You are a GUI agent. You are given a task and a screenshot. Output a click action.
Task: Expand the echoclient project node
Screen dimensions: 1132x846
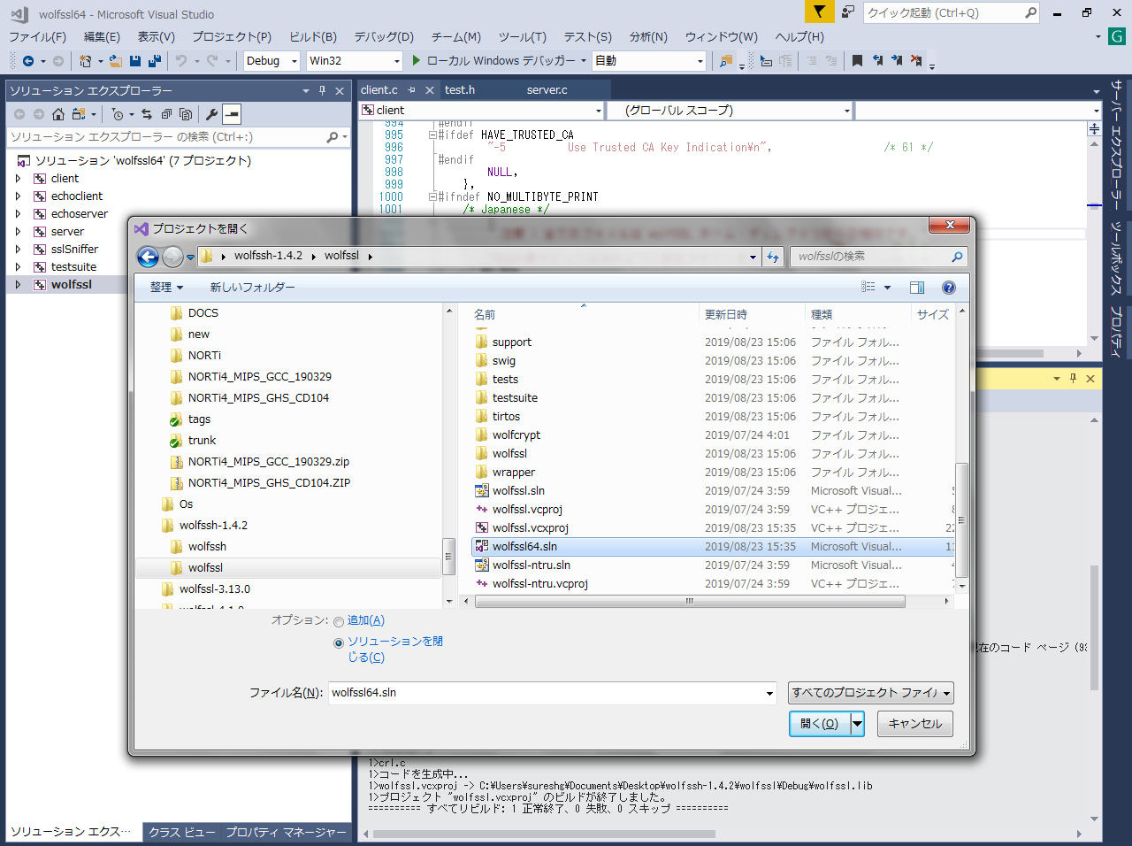tap(18, 196)
